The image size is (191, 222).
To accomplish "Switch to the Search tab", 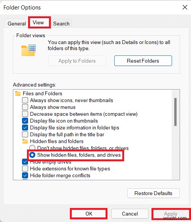I will pos(61,24).
